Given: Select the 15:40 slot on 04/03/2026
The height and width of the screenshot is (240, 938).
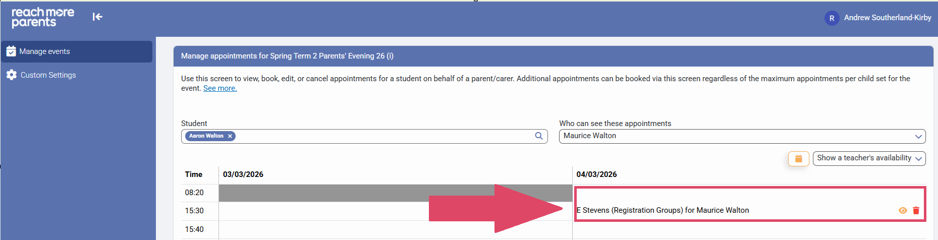Looking at the screenshot, I should 749,229.
